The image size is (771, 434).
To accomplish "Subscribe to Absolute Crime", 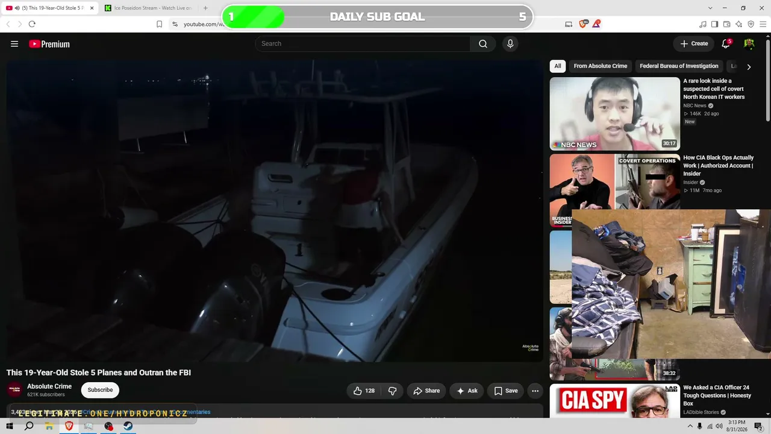I will (100, 390).
